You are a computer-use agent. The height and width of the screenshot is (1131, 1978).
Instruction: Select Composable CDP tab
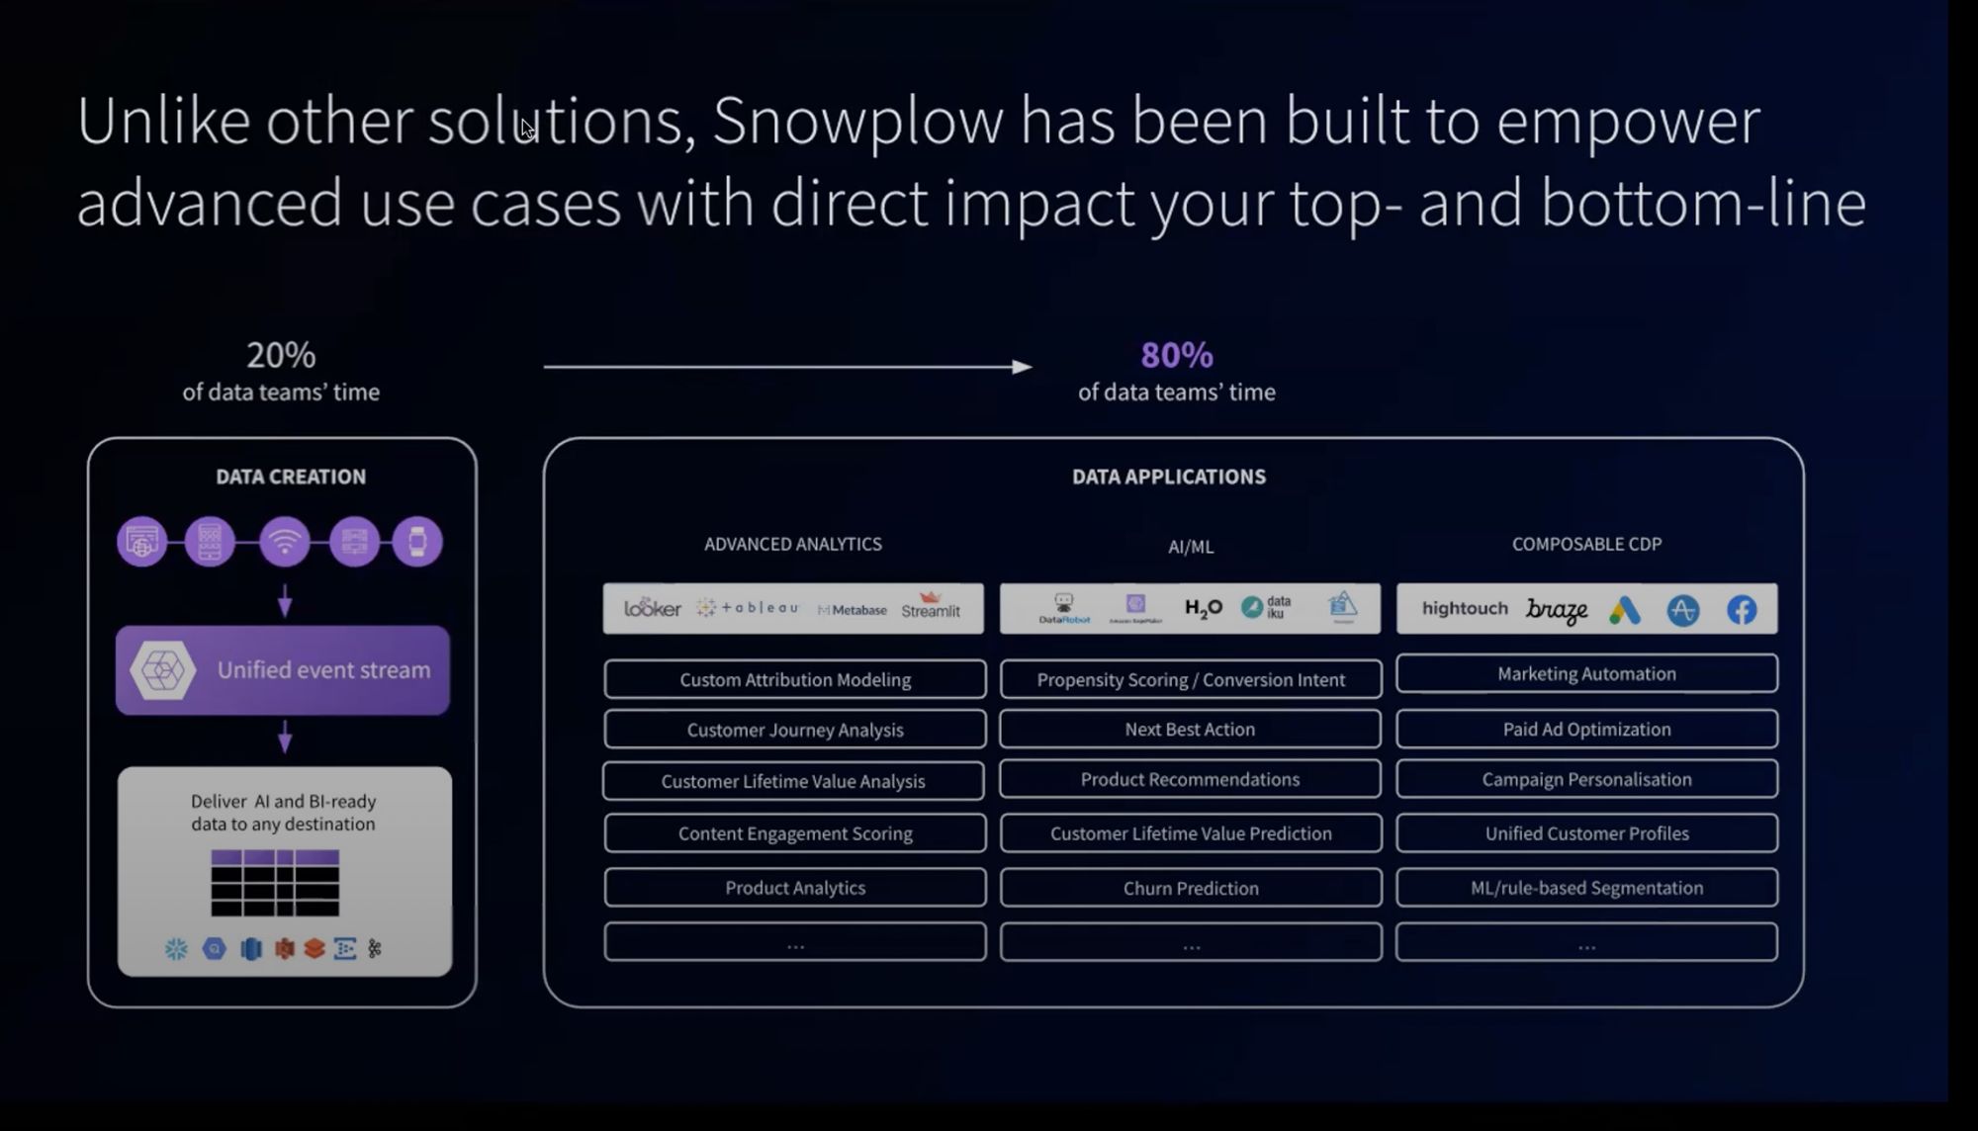[1586, 543]
